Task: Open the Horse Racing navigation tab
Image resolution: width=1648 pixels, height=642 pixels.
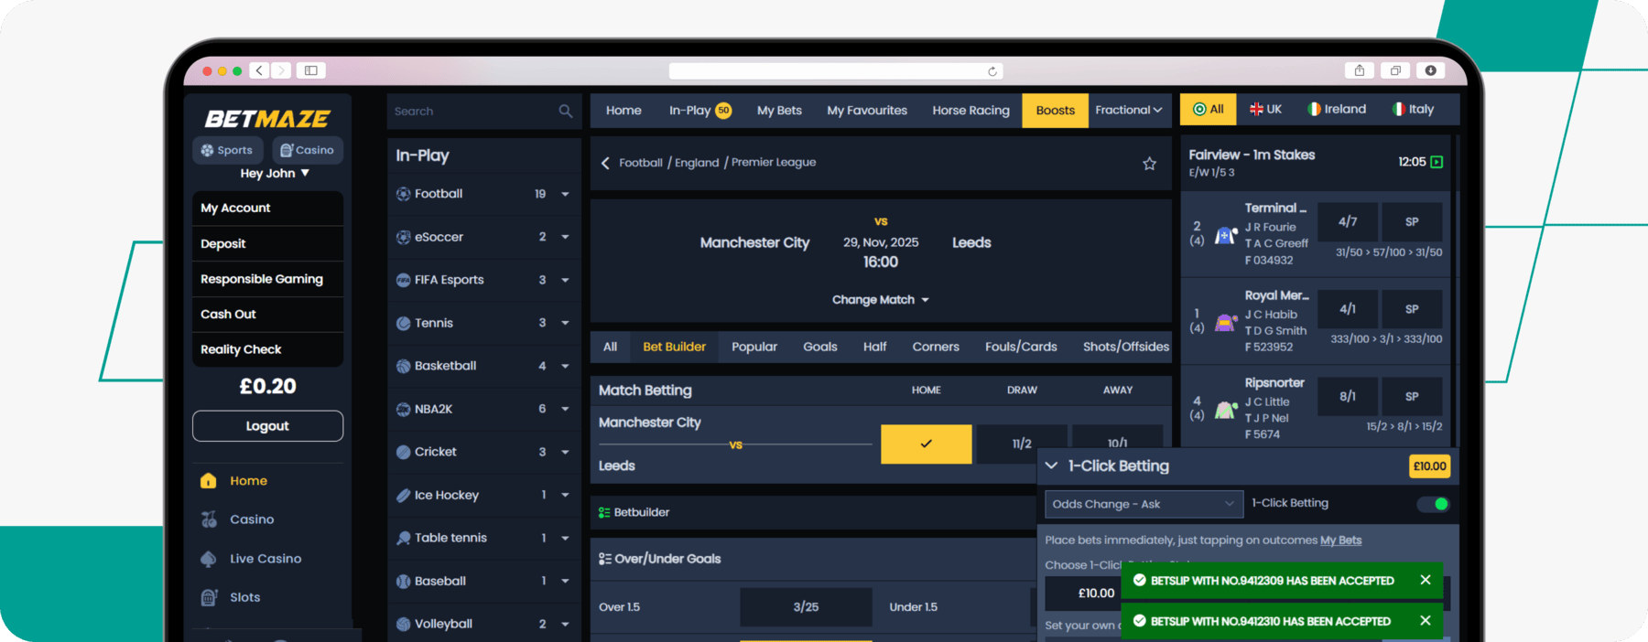Action: click(x=970, y=111)
